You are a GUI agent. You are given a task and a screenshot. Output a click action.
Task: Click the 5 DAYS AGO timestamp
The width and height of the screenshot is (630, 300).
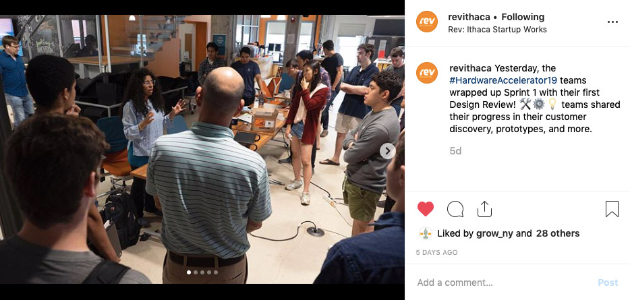coord(436,252)
